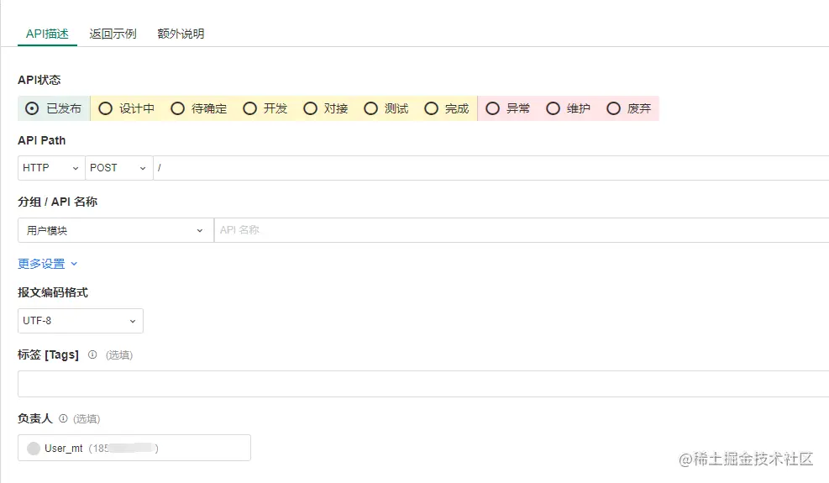Set API status to 开发

[x=249, y=108]
